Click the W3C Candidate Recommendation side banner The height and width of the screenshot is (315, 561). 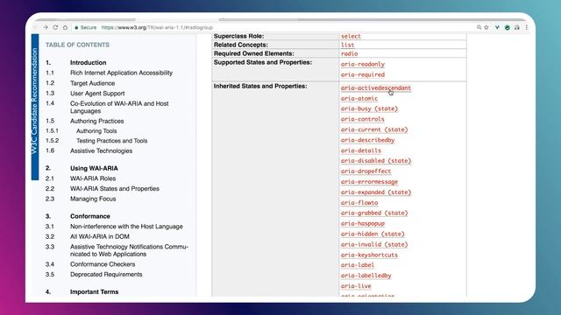(x=35, y=107)
